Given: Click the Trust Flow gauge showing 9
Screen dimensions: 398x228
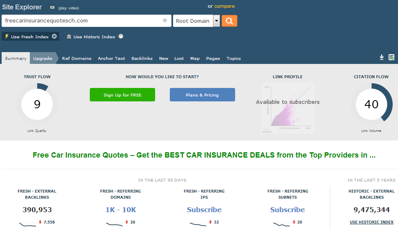Looking at the screenshot, I should coord(37,104).
